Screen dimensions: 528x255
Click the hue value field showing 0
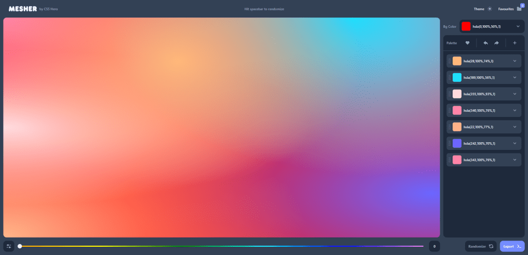[434, 246]
